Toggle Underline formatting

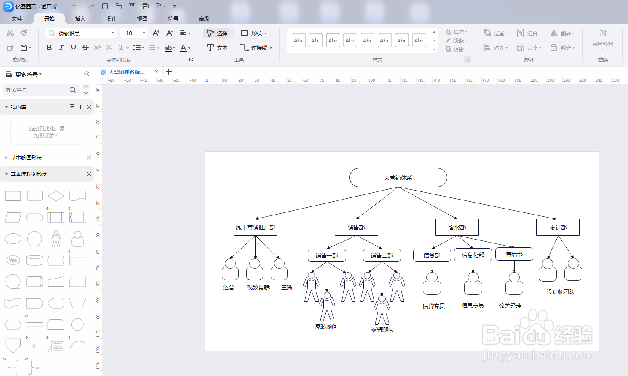(x=73, y=48)
